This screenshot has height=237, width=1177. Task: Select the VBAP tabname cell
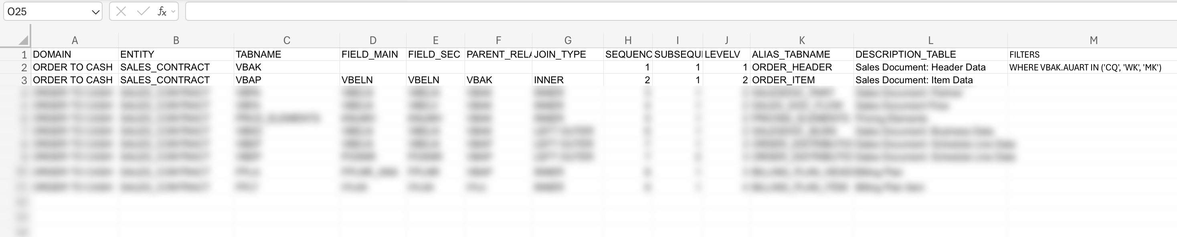point(248,80)
